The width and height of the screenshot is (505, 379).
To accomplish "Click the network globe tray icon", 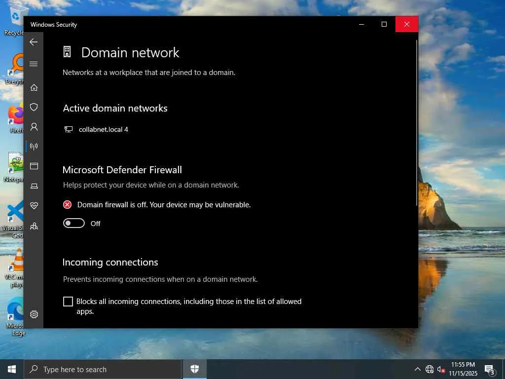I will click(430, 369).
